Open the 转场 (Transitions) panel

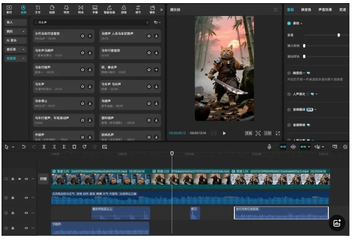[x=81, y=9]
